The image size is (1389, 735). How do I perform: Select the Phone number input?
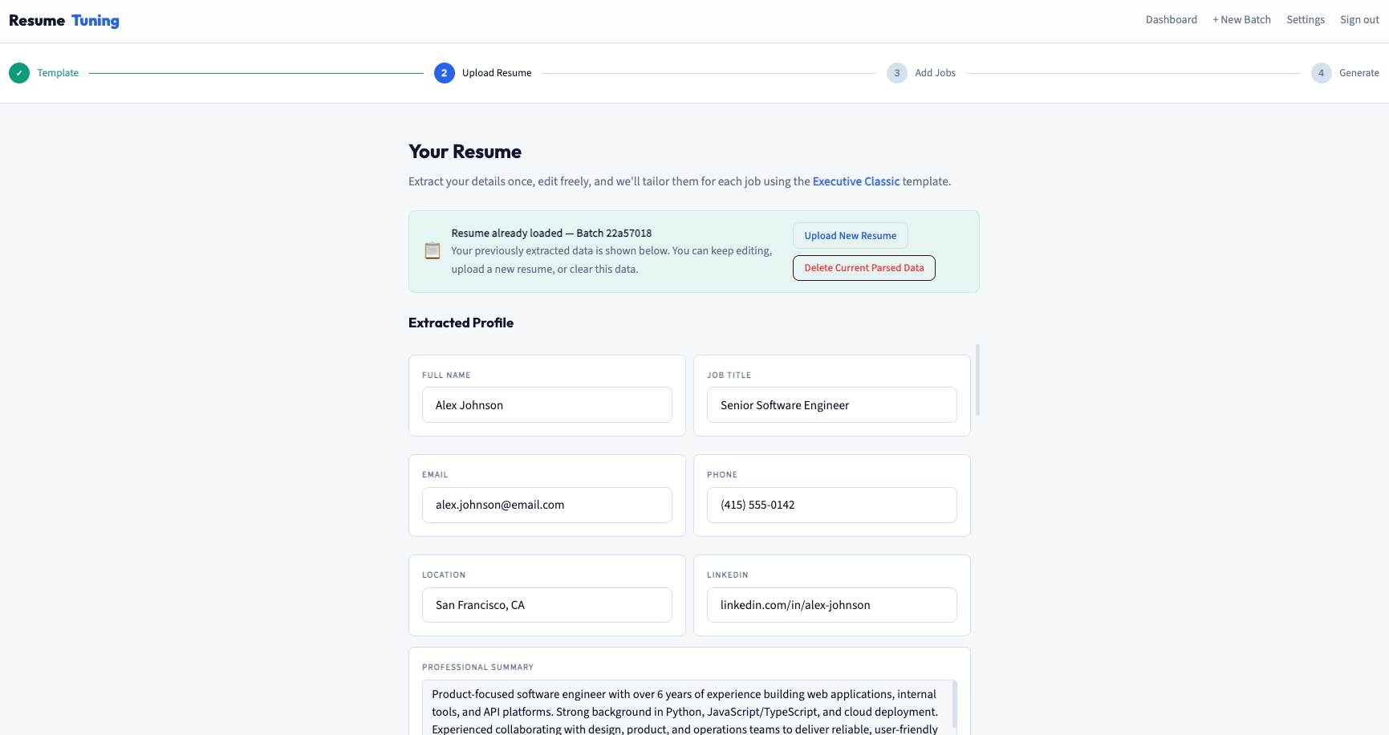click(831, 505)
